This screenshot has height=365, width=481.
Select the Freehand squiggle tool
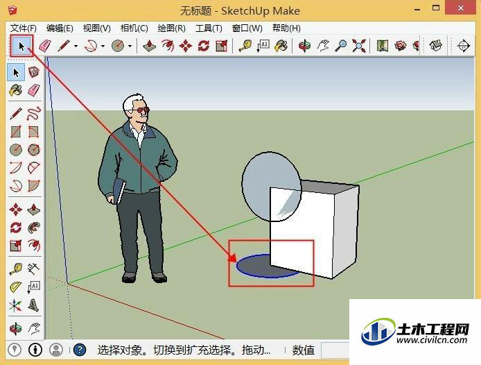[x=33, y=113]
